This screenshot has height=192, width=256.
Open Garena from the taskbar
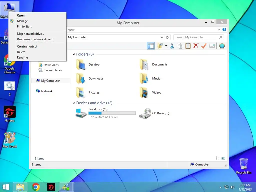coord(51,187)
